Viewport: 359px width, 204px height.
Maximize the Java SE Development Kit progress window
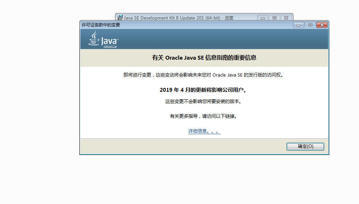[x=274, y=18]
